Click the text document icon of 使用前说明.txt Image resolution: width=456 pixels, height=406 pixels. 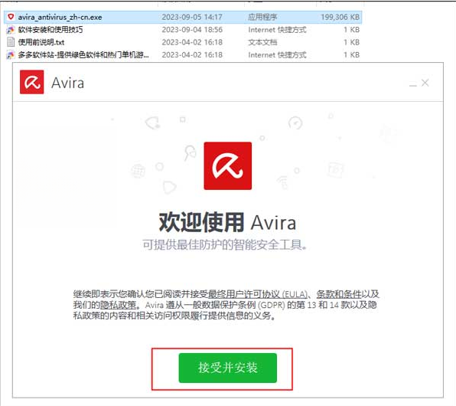pos(11,42)
